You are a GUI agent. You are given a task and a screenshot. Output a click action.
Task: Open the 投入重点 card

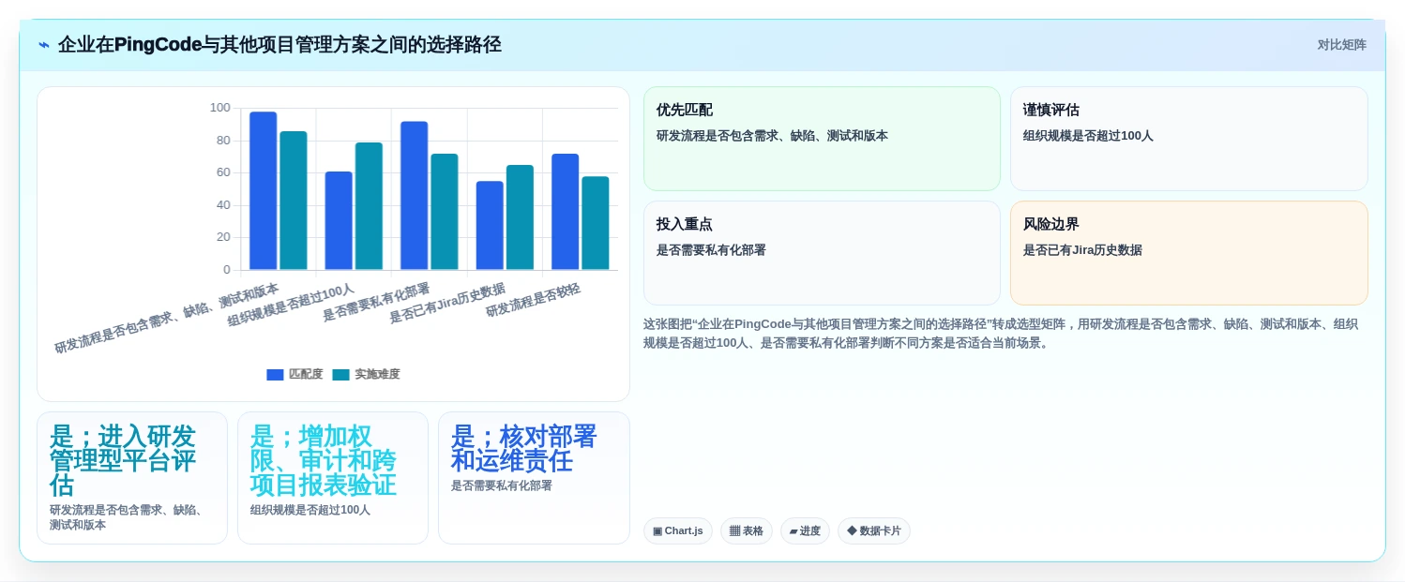point(822,253)
